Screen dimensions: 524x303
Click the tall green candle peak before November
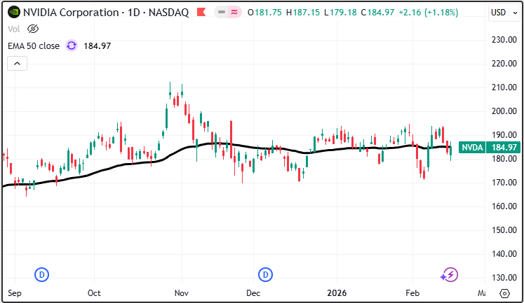click(170, 90)
